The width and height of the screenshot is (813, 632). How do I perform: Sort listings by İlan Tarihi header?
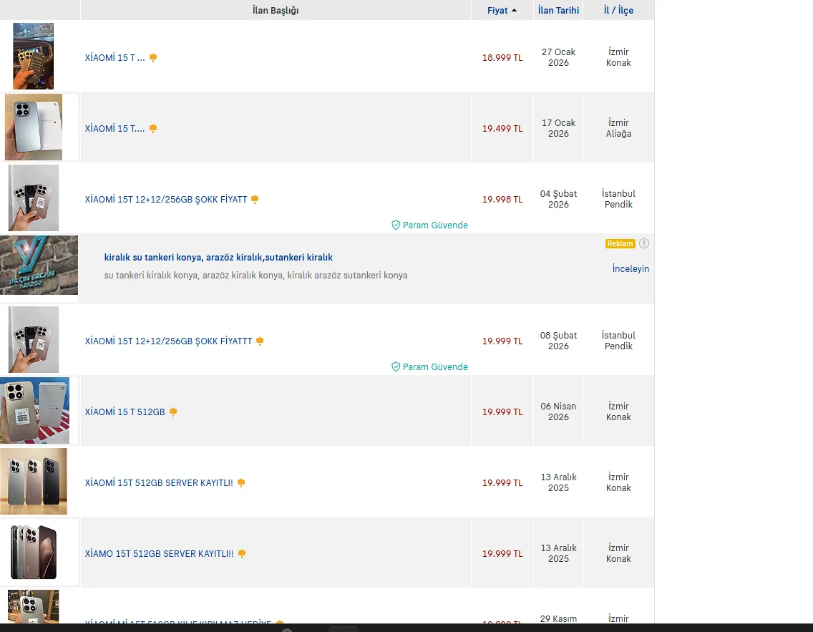(558, 10)
